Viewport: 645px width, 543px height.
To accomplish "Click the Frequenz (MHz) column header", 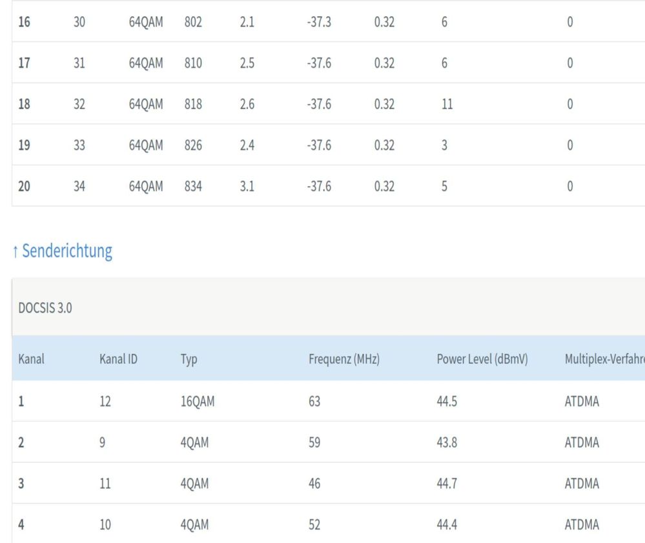I will [343, 358].
